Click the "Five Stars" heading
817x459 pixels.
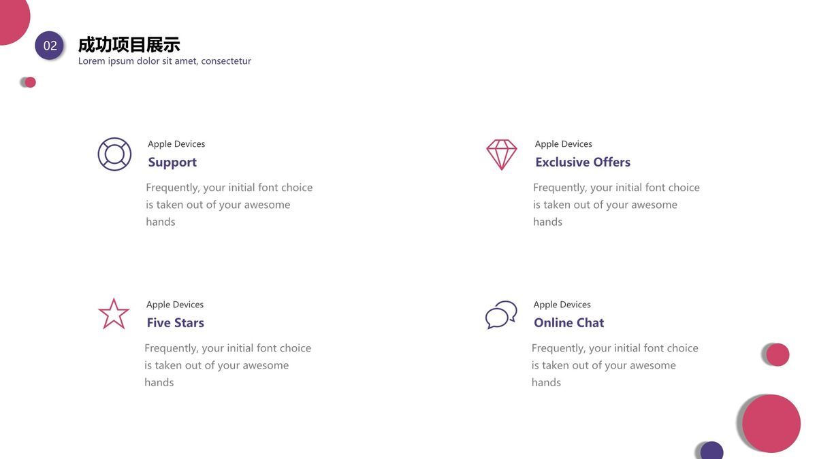(176, 322)
